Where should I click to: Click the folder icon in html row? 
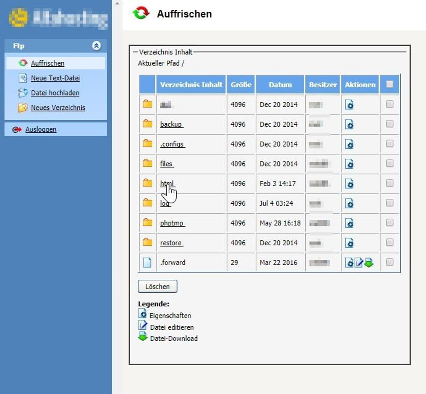coord(147,183)
